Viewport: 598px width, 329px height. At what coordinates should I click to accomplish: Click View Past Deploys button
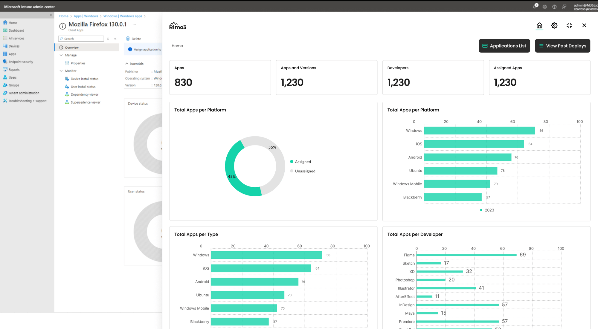562,46
